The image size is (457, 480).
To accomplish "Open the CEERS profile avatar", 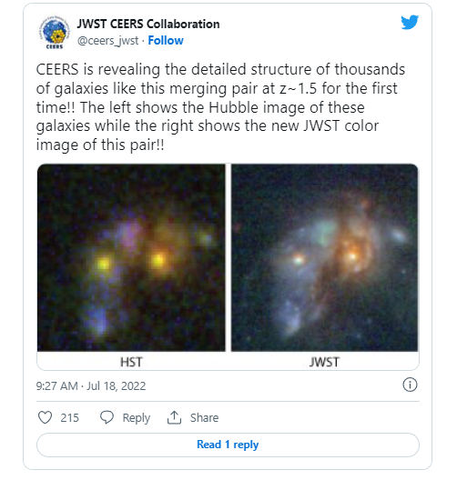I will 54,32.
